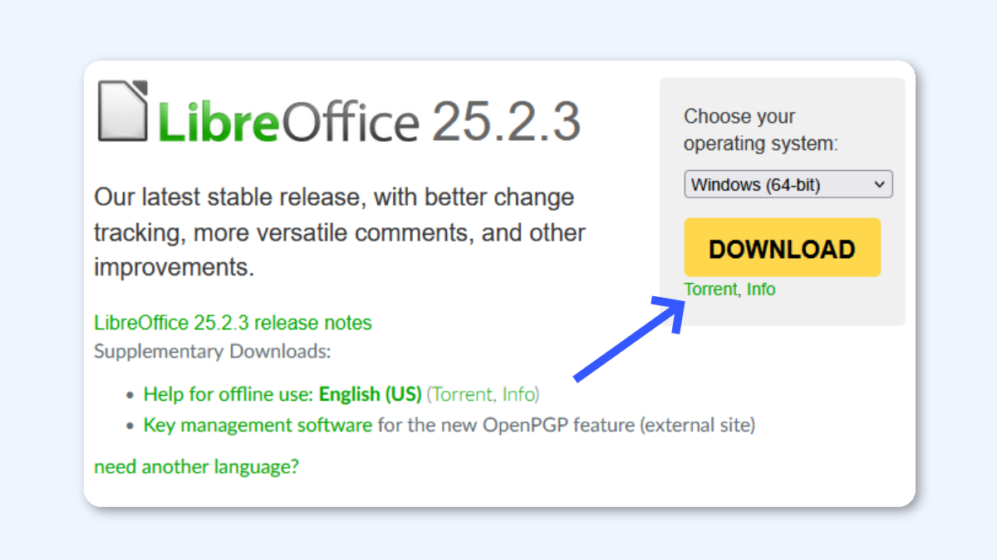Open LibreOffice 25.2.3 release notes link
Image resolution: width=997 pixels, height=560 pixels.
(x=233, y=322)
